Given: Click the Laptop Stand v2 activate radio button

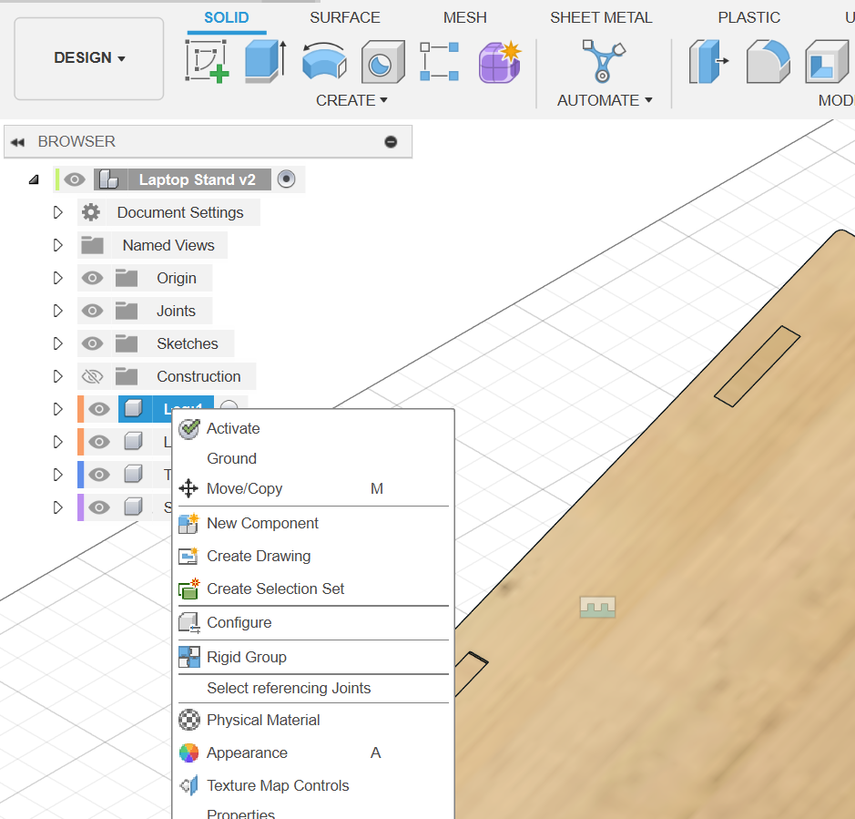Looking at the screenshot, I should (286, 179).
